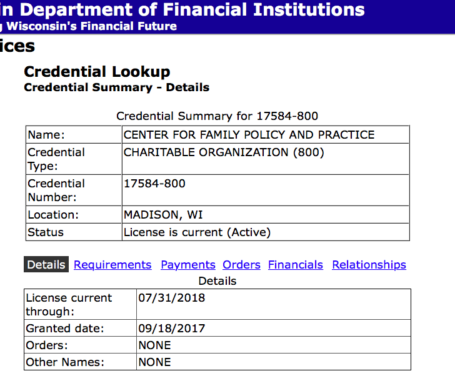Image resolution: width=455 pixels, height=391 pixels.
Task: Switch to the Payments tab
Action: pos(187,265)
